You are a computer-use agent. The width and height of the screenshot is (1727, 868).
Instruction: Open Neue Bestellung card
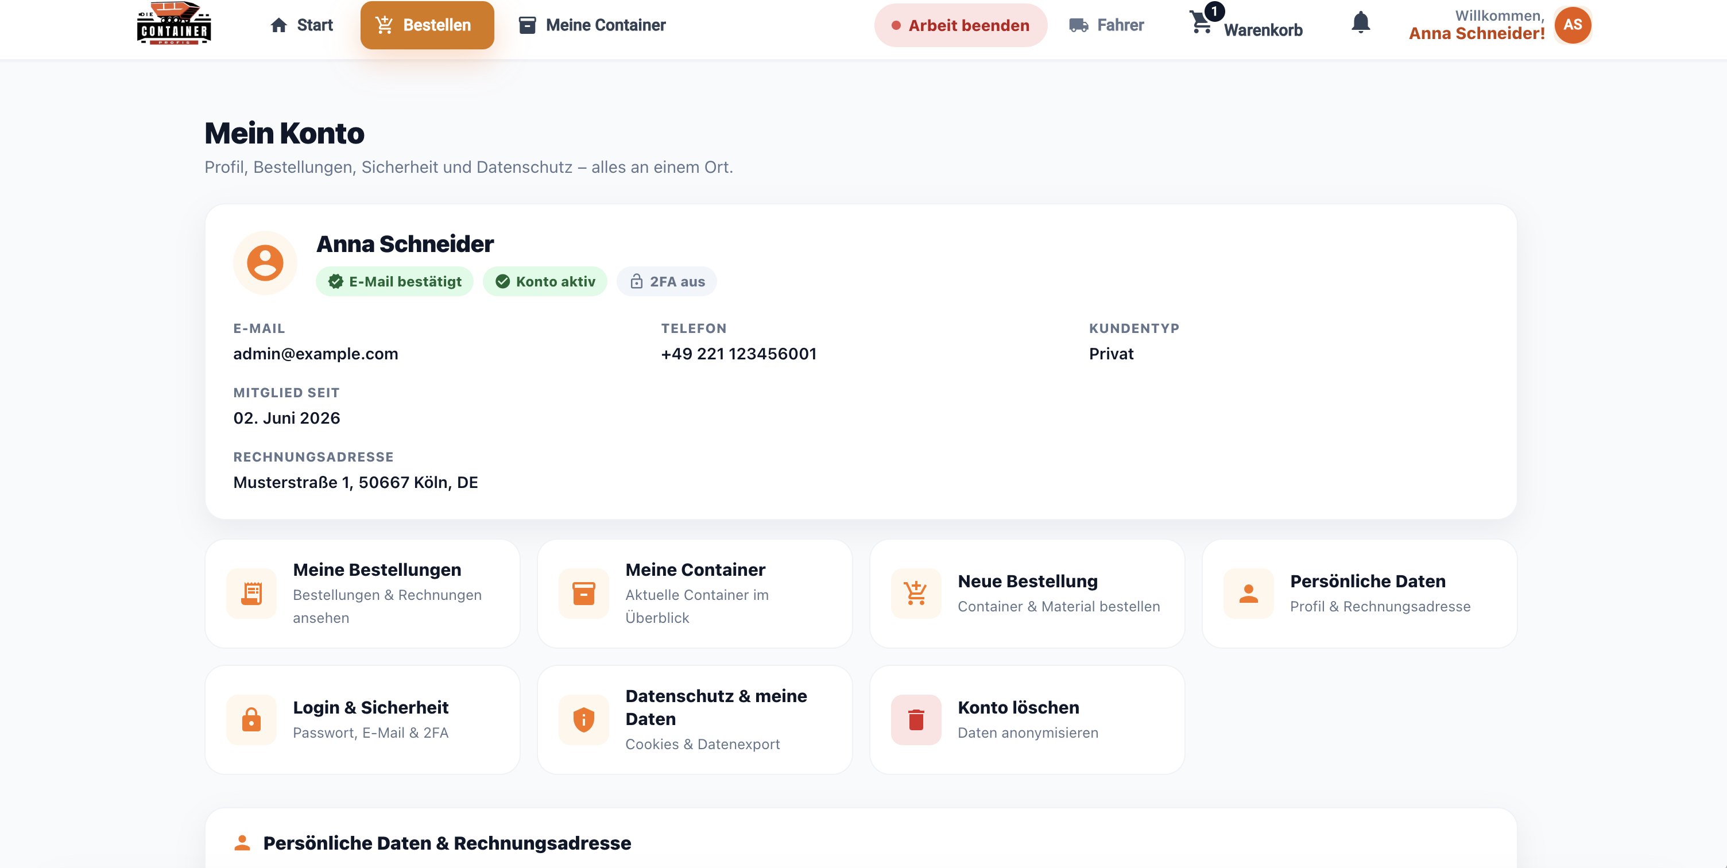(x=1027, y=593)
